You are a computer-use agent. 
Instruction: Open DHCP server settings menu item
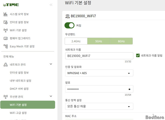point(19,89)
